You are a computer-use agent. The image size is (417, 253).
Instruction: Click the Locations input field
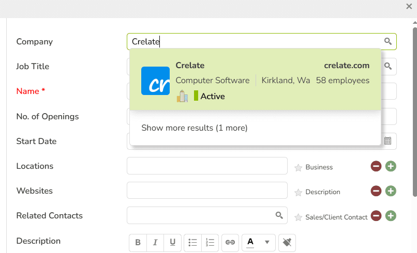click(207, 166)
